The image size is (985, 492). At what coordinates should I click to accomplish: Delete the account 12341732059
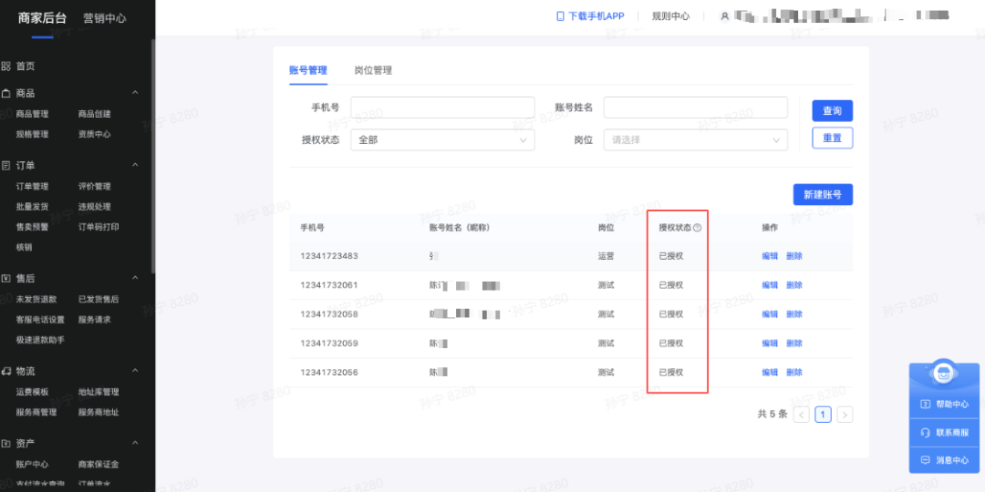click(x=794, y=343)
